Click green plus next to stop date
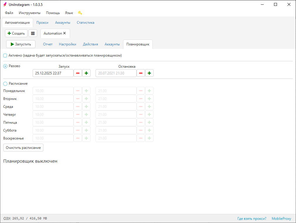 pos(149,73)
